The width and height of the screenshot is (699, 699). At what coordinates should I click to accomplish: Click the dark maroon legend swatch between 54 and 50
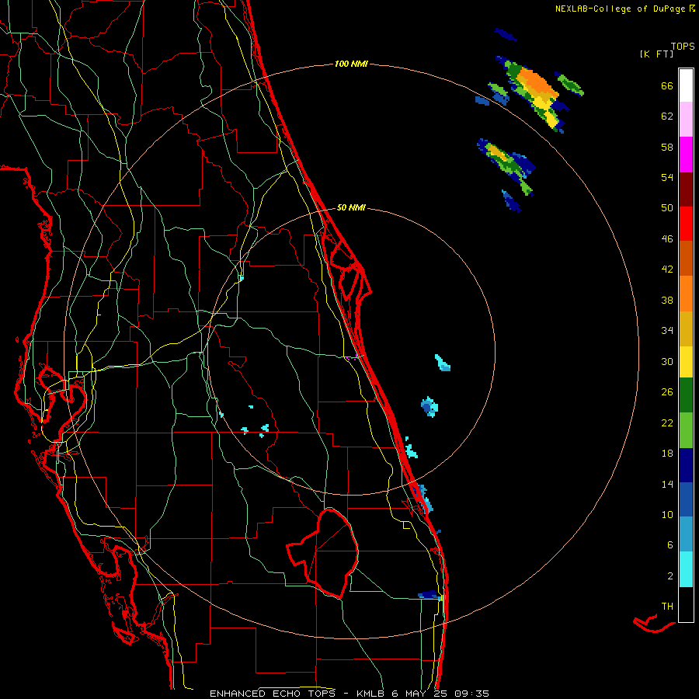click(x=686, y=190)
